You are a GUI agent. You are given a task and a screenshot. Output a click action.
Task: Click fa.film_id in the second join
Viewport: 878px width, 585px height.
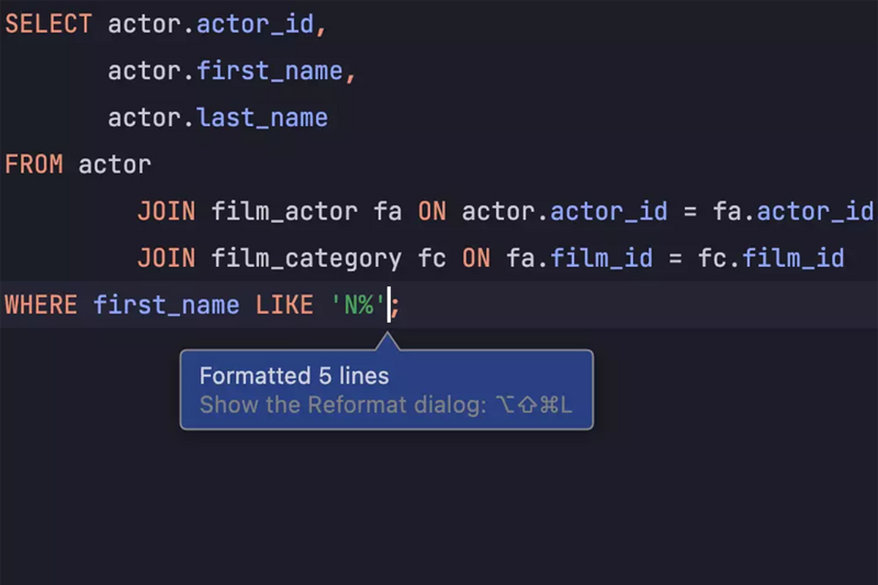(x=579, y=258)
